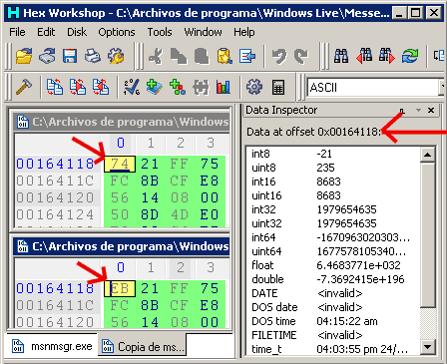This screenshot has width=447, height=364.
Task: Open the Options menu
Action: 117,32
